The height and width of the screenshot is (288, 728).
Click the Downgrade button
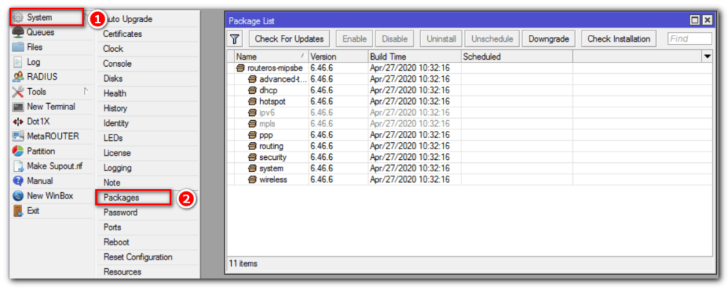click(549, 39)
